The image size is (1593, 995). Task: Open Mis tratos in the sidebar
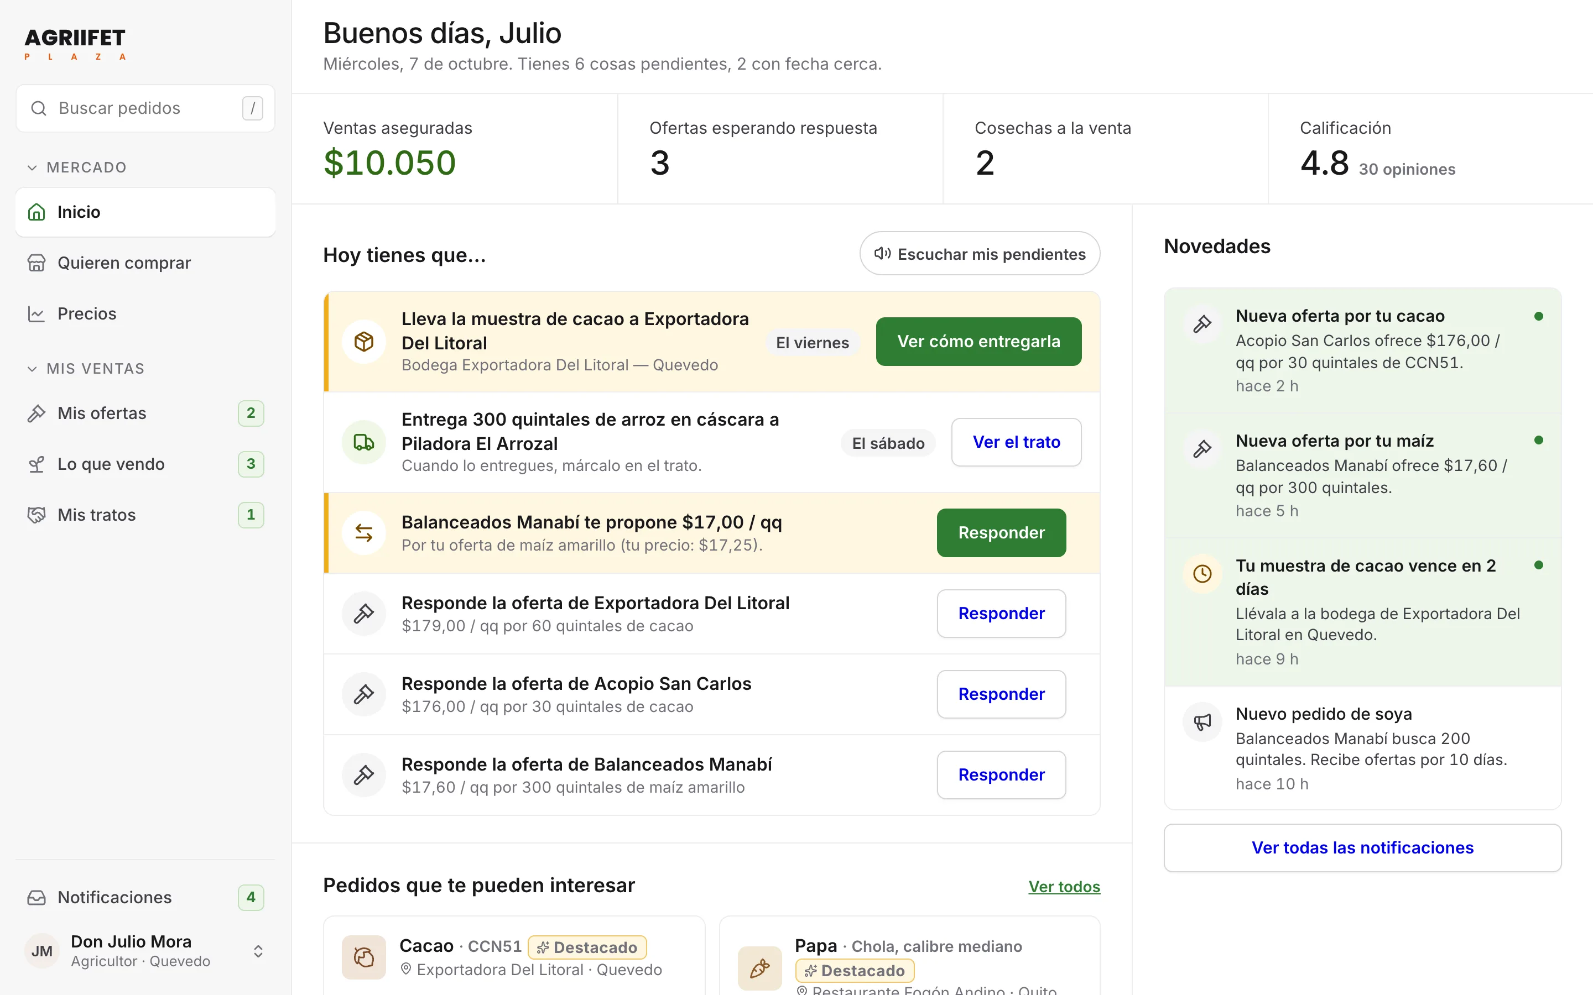[145, 515]
